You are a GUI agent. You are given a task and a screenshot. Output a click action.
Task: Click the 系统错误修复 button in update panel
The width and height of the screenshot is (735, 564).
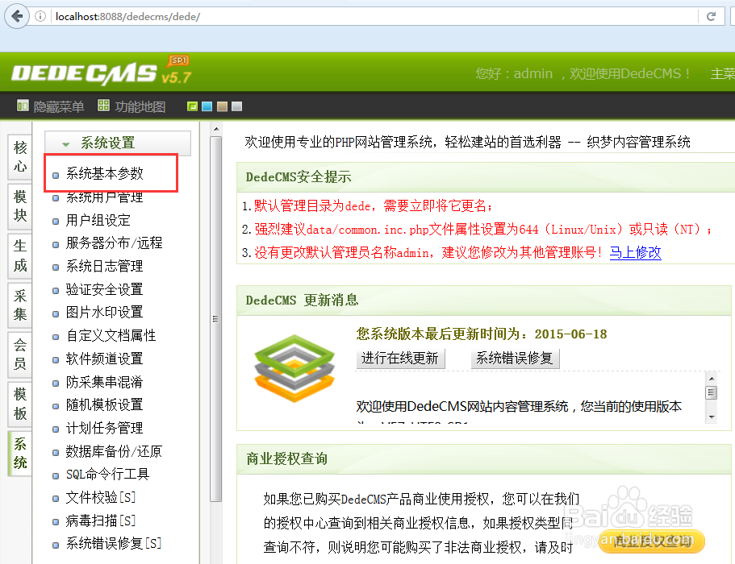pyautogui.click(x=515, y=359)
